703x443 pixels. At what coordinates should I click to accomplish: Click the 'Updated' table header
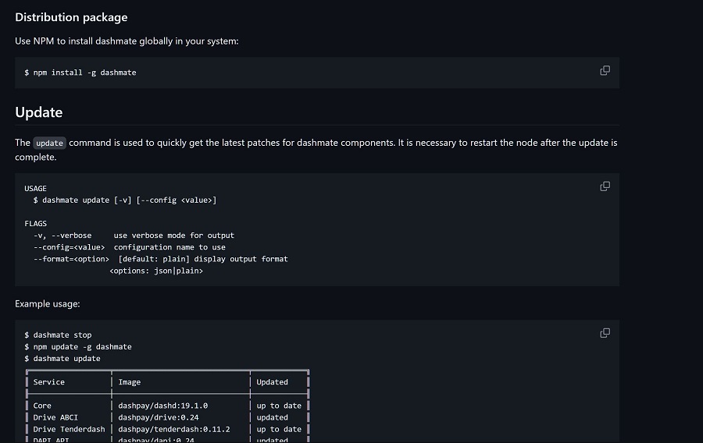point(272,382)
